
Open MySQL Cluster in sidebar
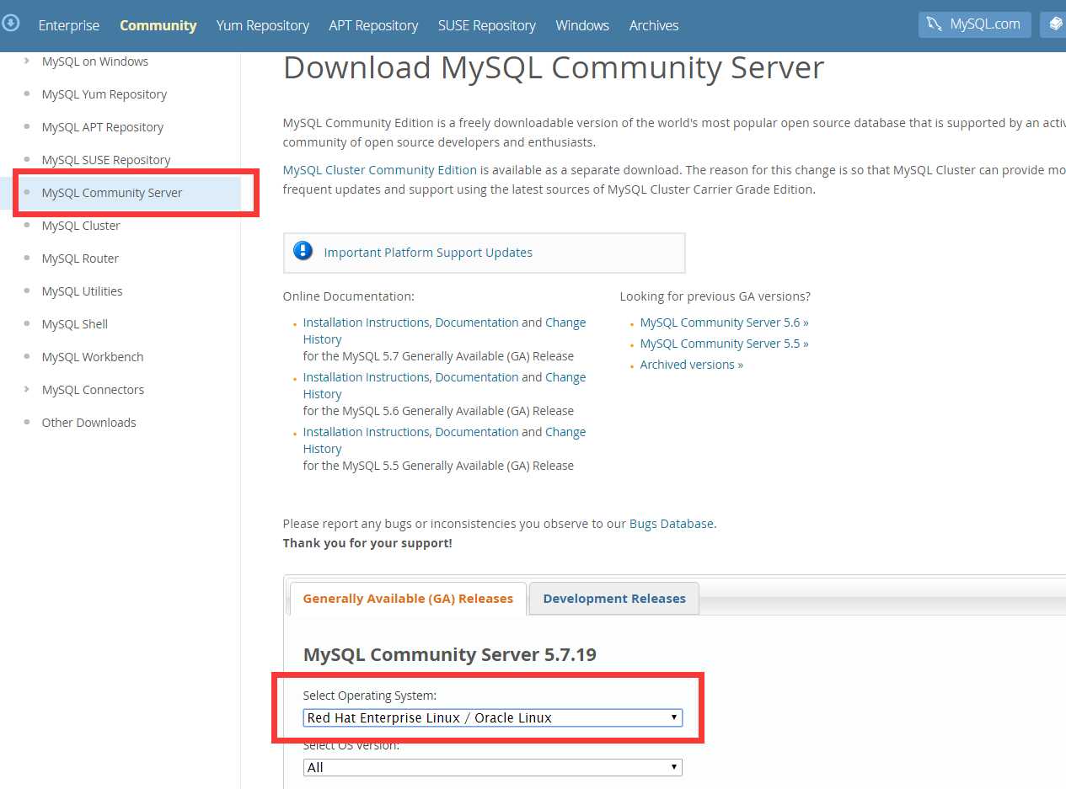pos(81,226)
